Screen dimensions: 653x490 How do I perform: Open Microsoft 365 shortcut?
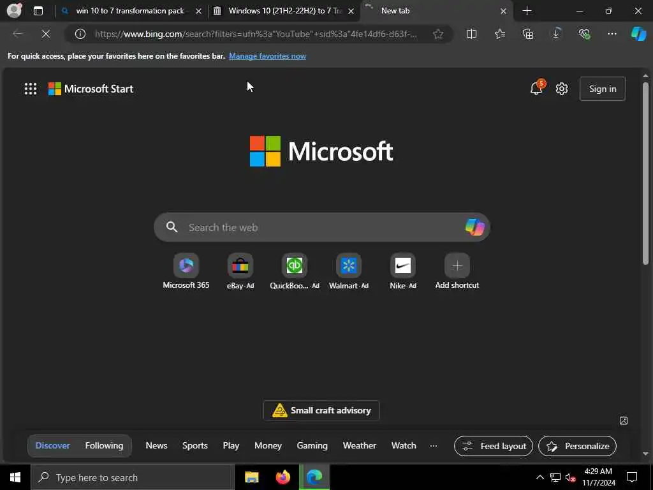click(x=186, y=271)
